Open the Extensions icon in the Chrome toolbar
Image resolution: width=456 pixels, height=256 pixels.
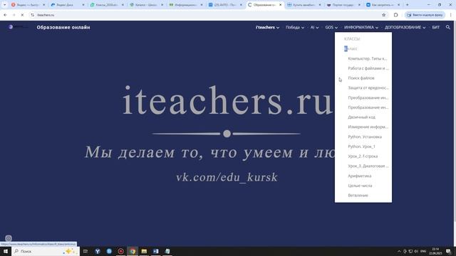(x=395, y=15)
